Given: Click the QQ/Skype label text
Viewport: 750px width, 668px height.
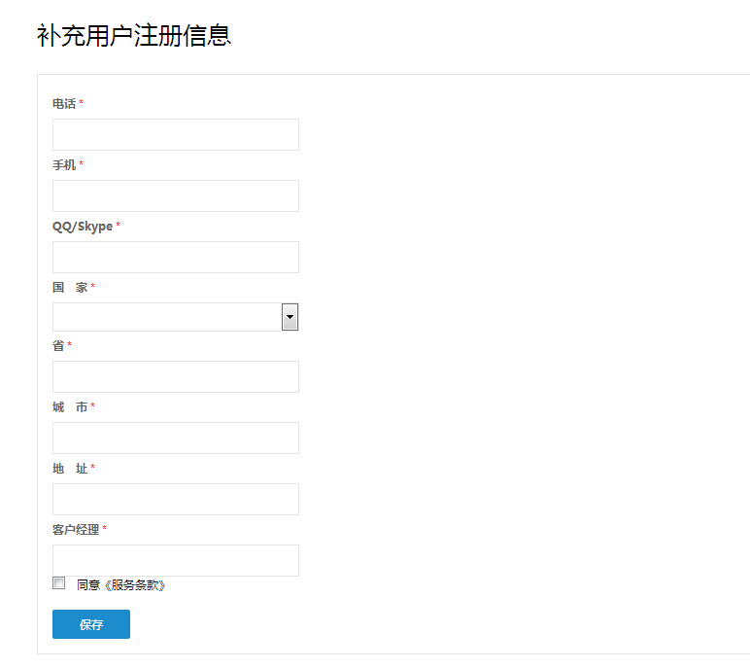Looking at the screenshot, I should [83, 227].
